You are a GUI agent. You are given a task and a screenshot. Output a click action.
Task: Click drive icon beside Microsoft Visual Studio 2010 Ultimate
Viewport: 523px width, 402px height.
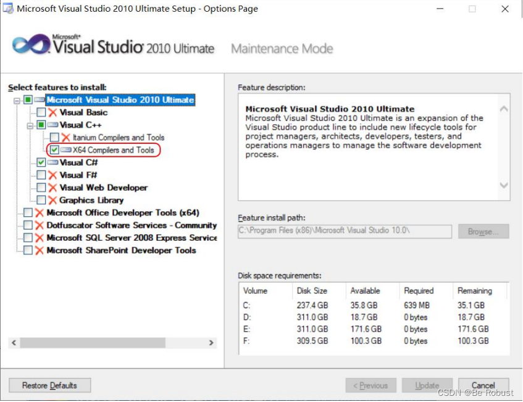[x=40, y=99]
